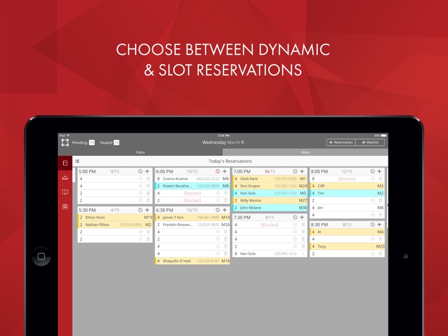Select Robert Barathe... reservation row
The image size is (448, 336).
point(192,186)
